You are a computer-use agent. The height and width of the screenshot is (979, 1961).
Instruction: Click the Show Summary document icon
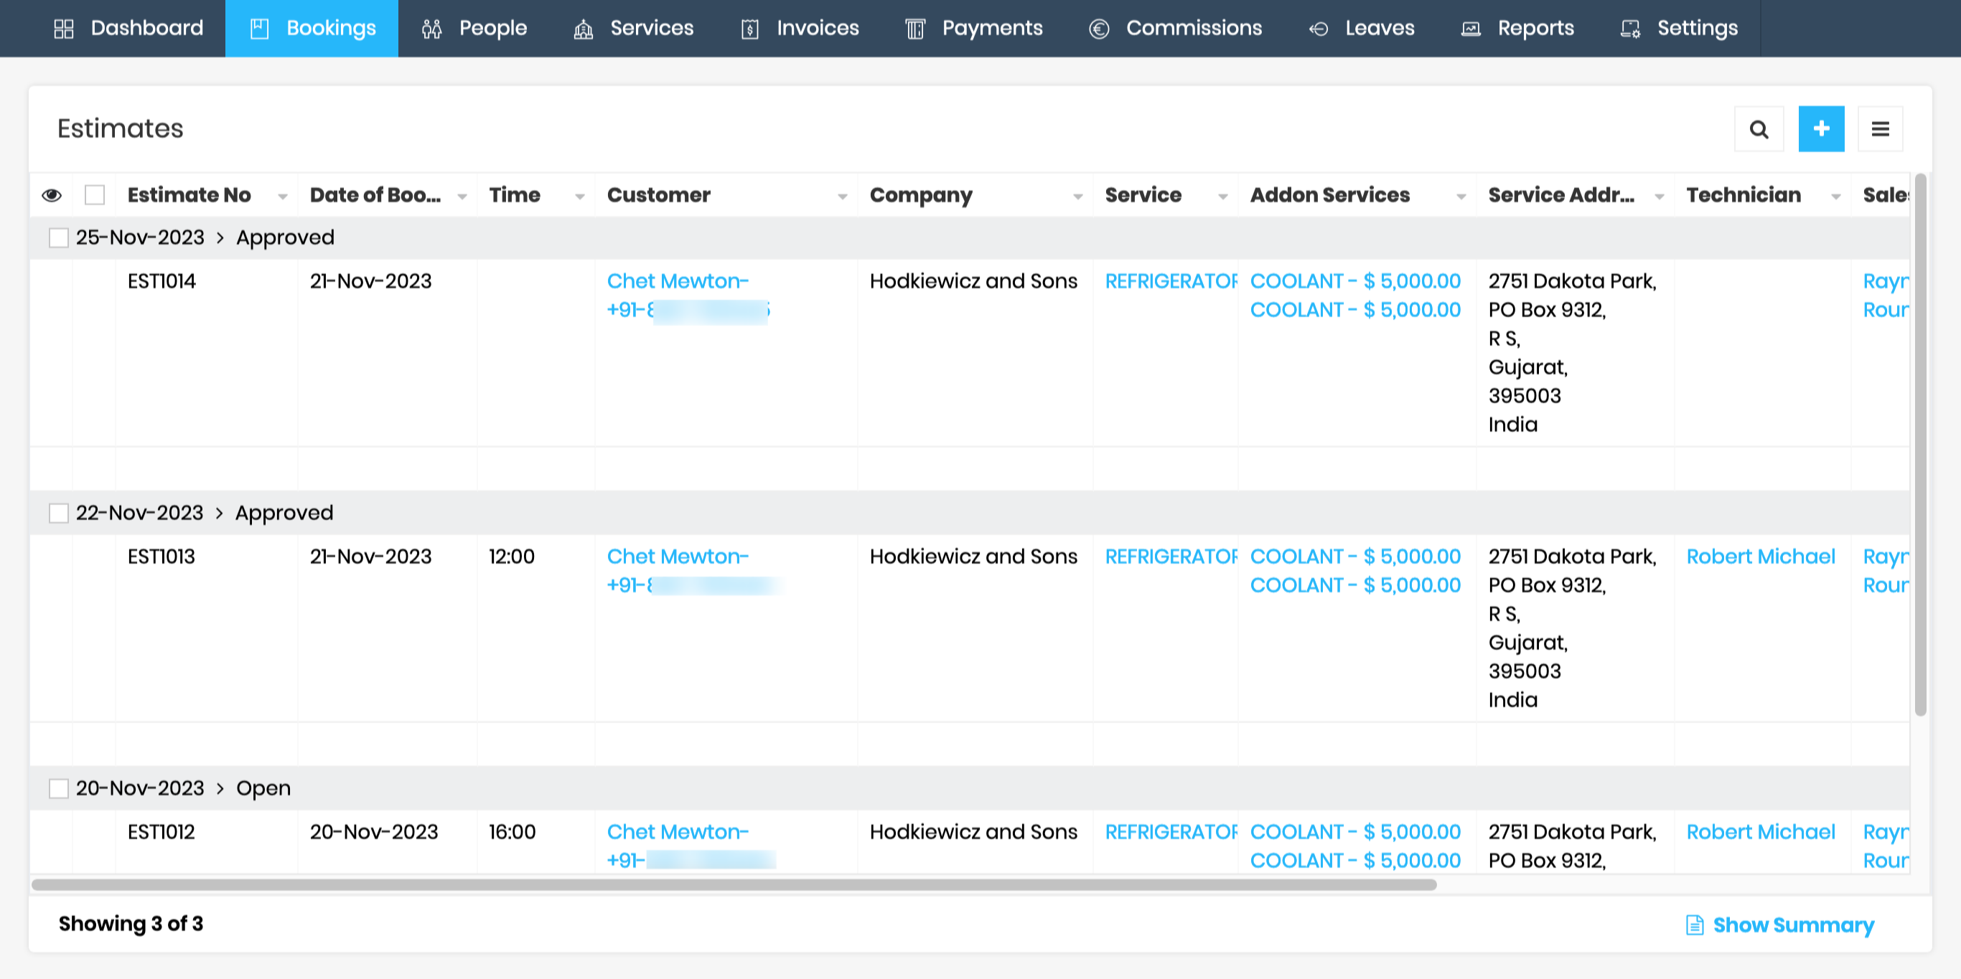1694,924
